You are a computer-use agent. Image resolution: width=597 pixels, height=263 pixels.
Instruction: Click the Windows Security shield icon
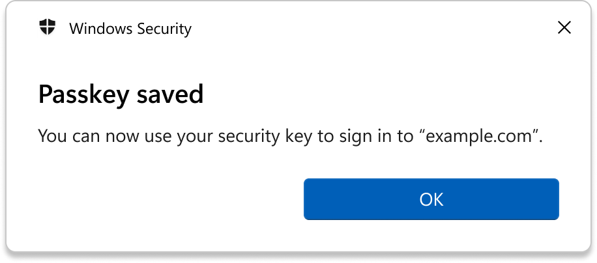[x=48, y=27]
